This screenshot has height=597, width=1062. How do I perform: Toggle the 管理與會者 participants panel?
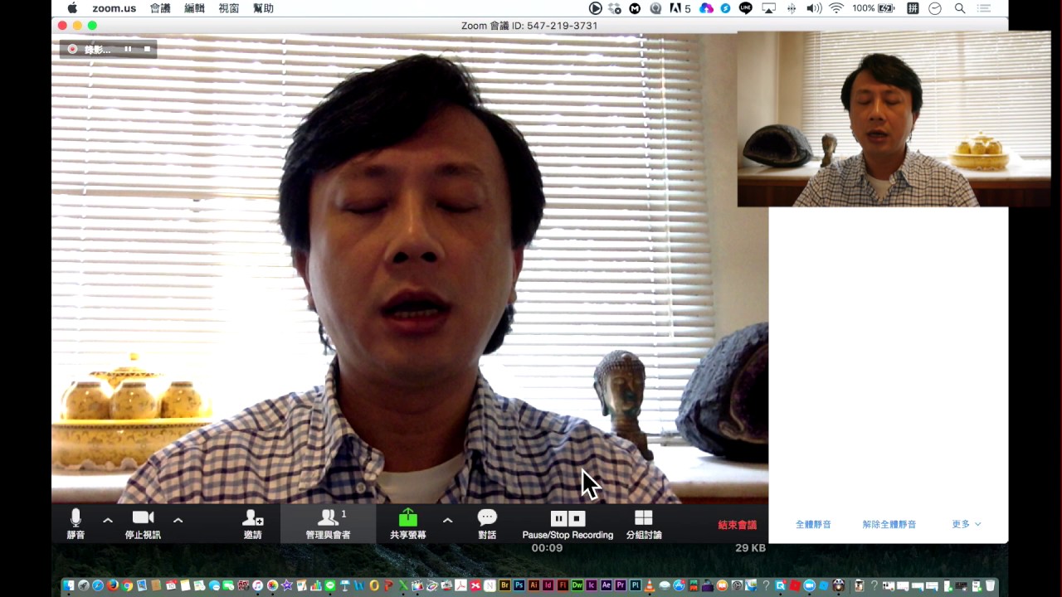click(328, 524)
